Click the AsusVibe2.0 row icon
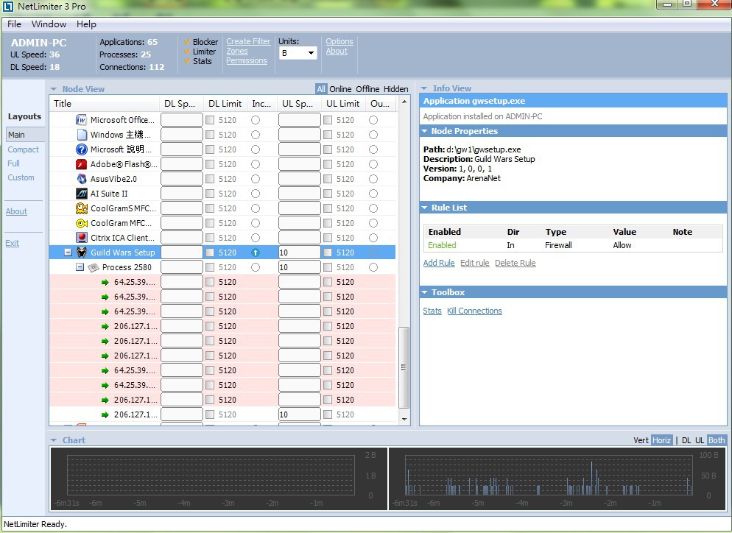The image size is (732, 533). pos(81,179)
